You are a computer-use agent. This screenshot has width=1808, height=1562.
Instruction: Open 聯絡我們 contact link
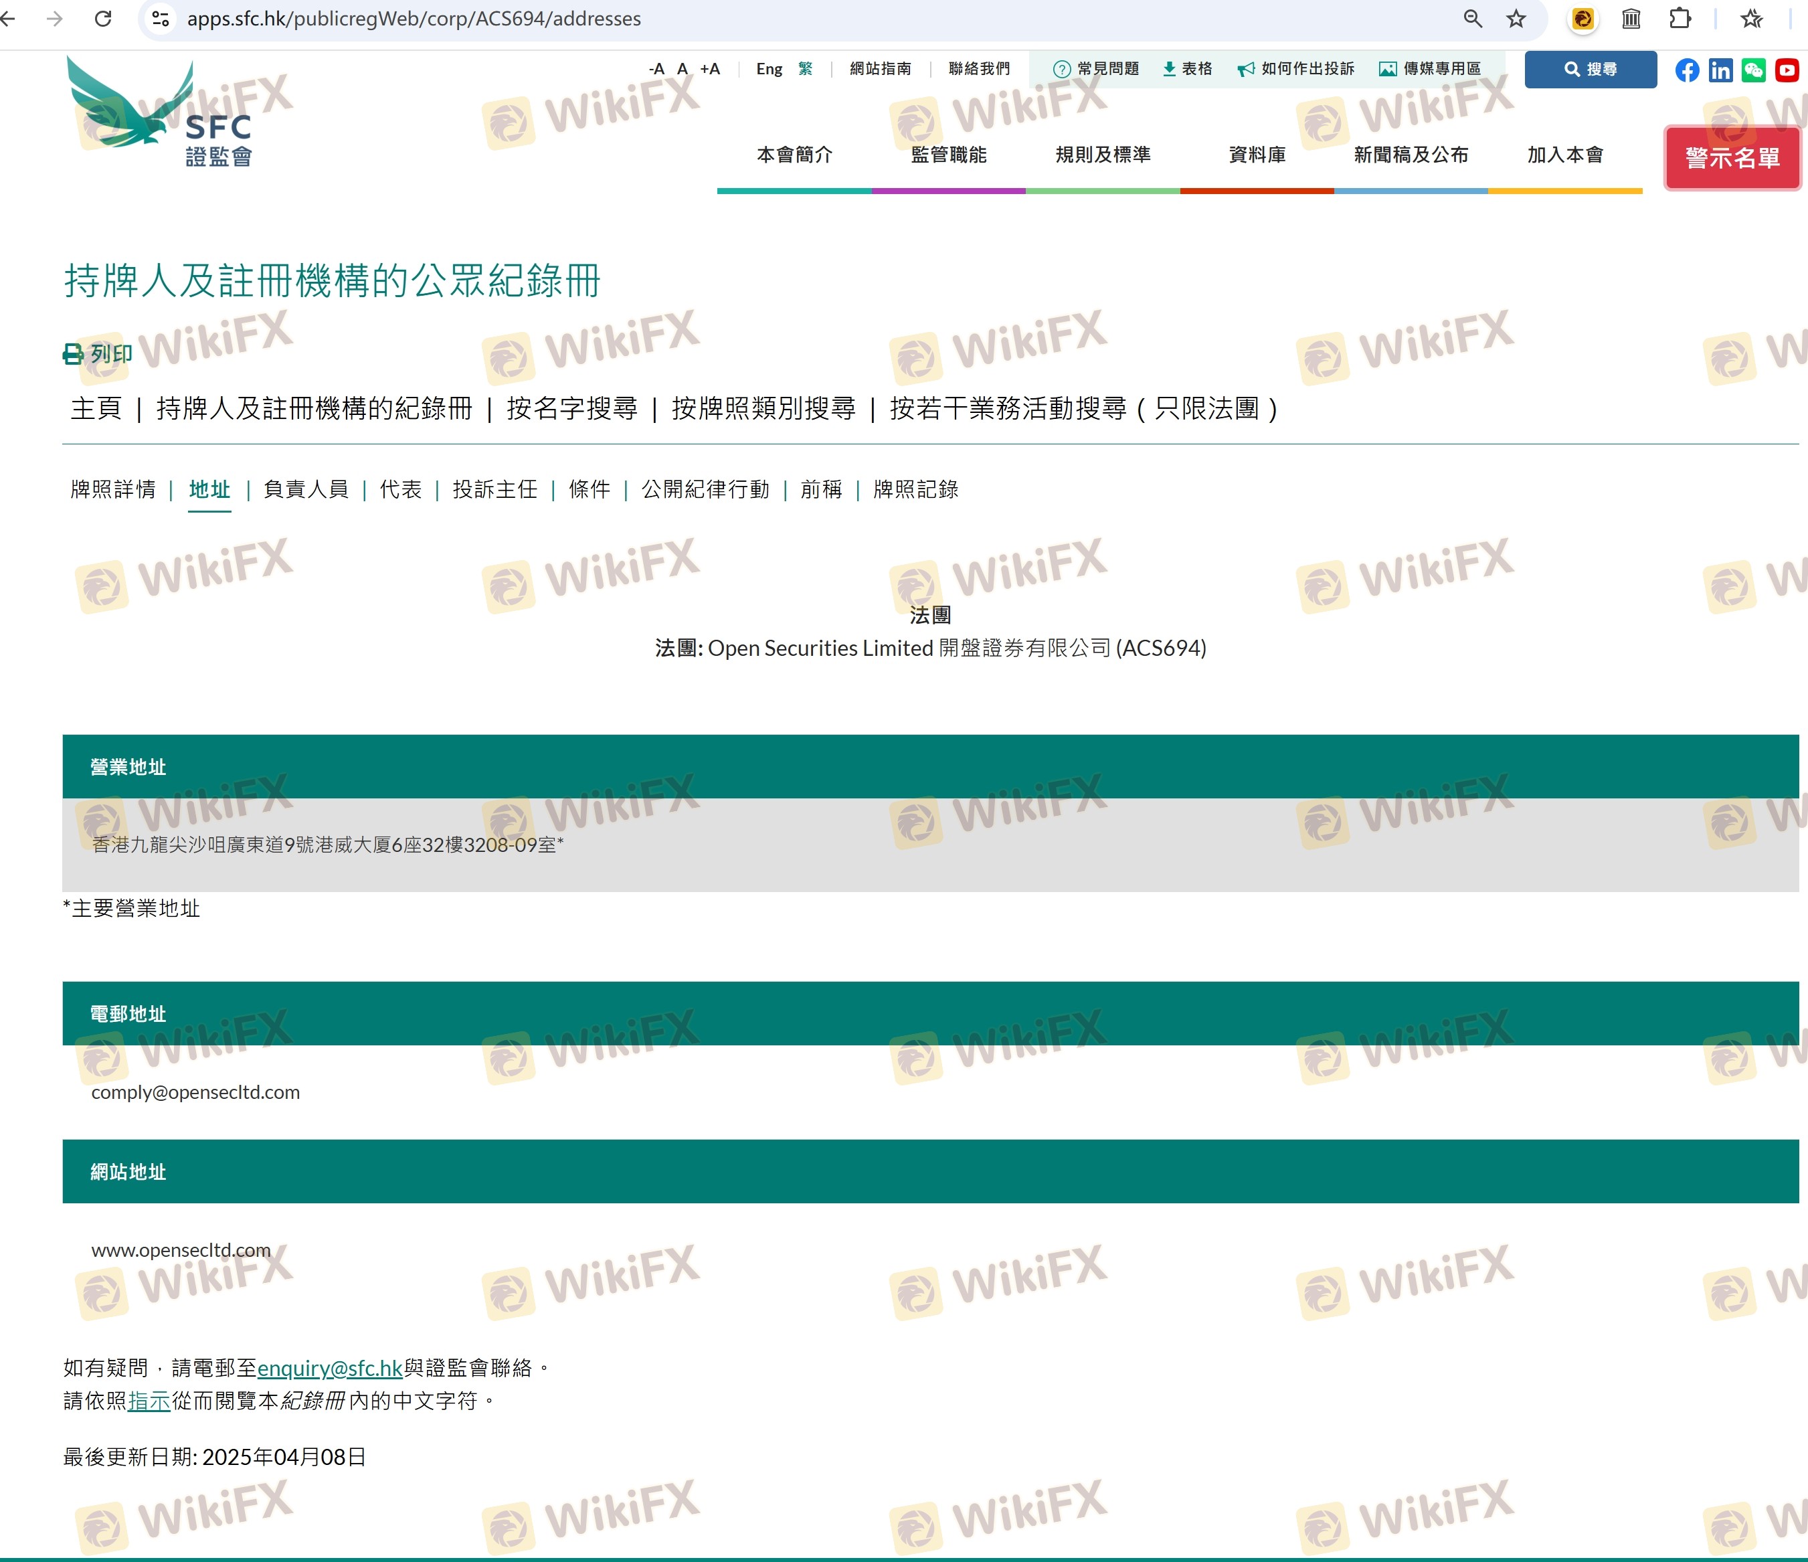[x=979, y=69]
